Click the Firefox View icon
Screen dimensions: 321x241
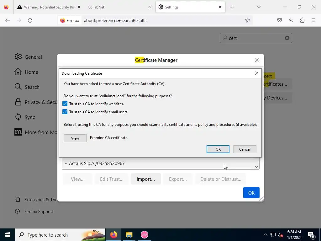(6, 7)
